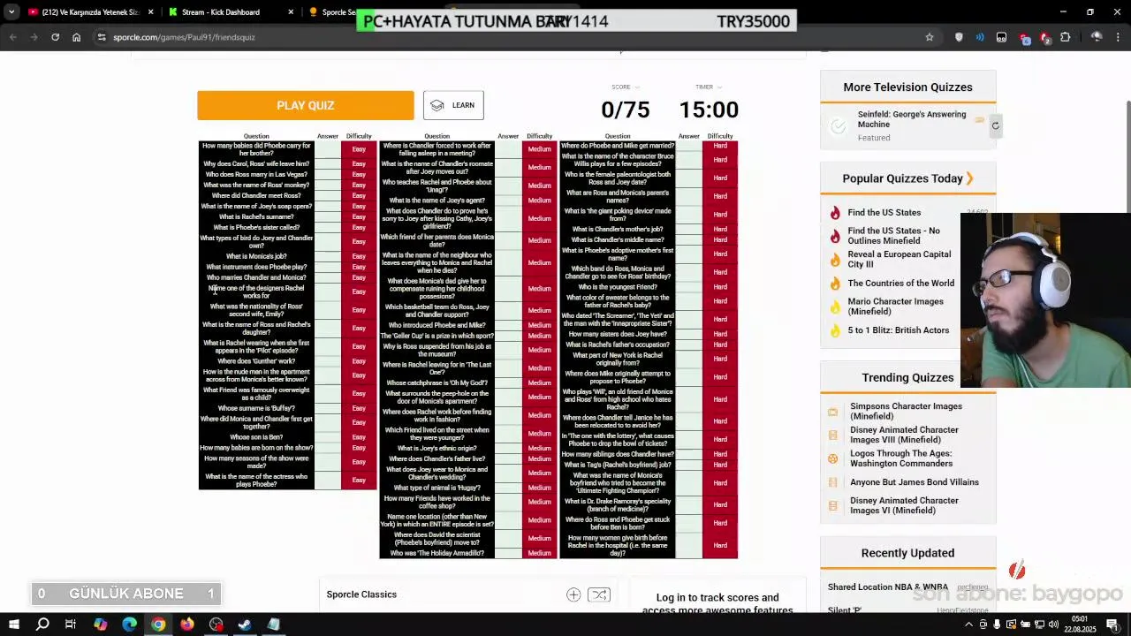Show hidden system tray icons
1131x636 pixels.
click(x=968, y=625)
